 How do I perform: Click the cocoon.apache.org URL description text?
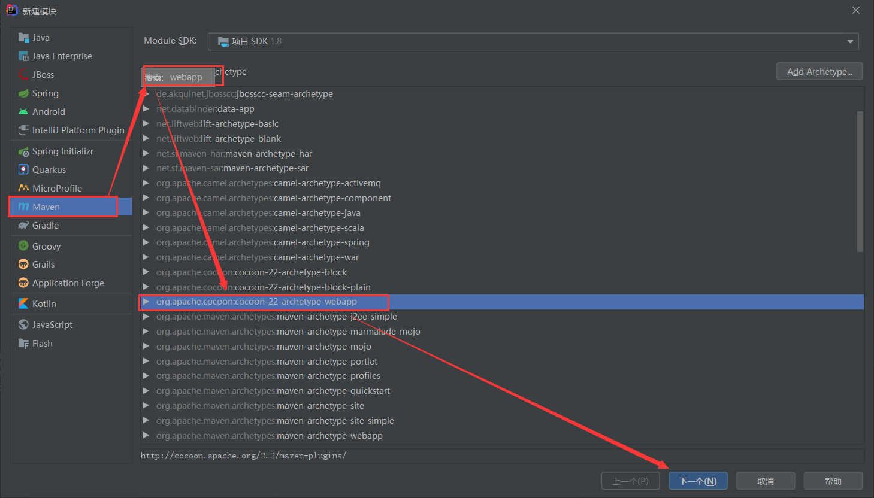click(x=243, y=456)
